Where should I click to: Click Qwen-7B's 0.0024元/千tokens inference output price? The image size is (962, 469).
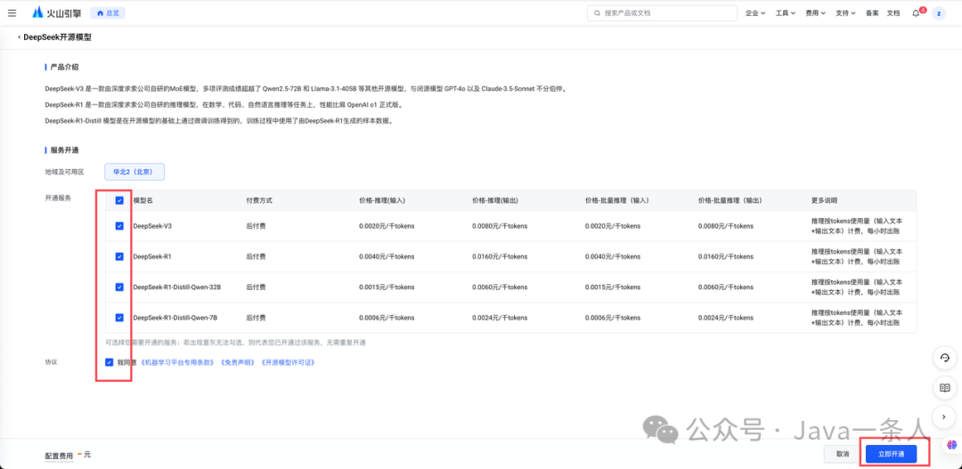500,317
